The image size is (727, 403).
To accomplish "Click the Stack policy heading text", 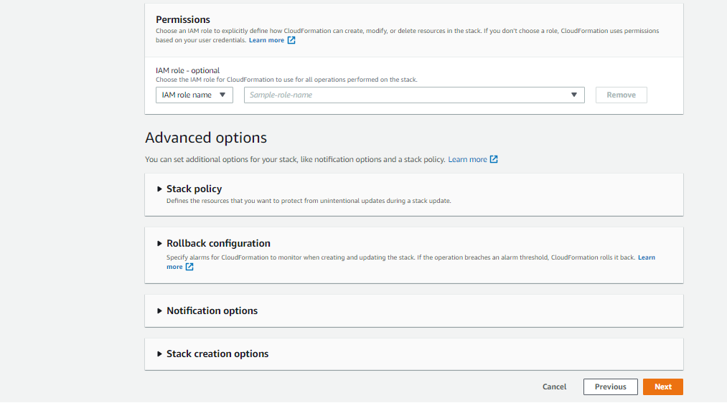I will [194, 189].
